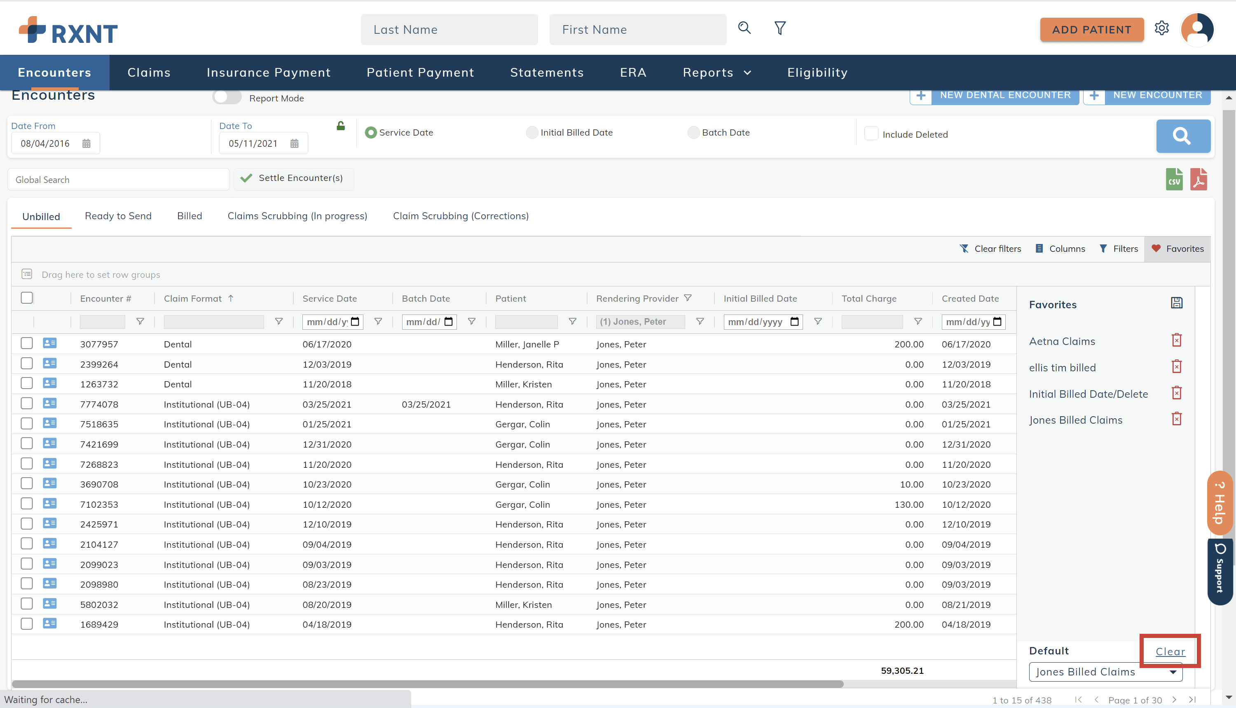
Task: Click the Last Name search field
Action: point(449,30)
